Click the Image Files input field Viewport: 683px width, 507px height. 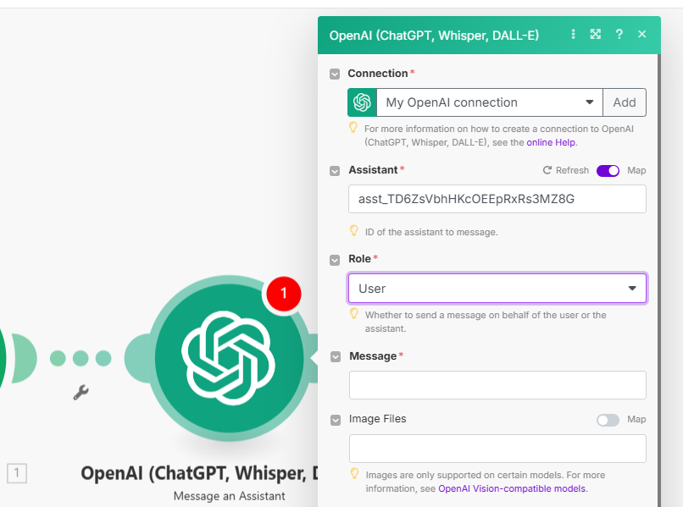point(497,449)
